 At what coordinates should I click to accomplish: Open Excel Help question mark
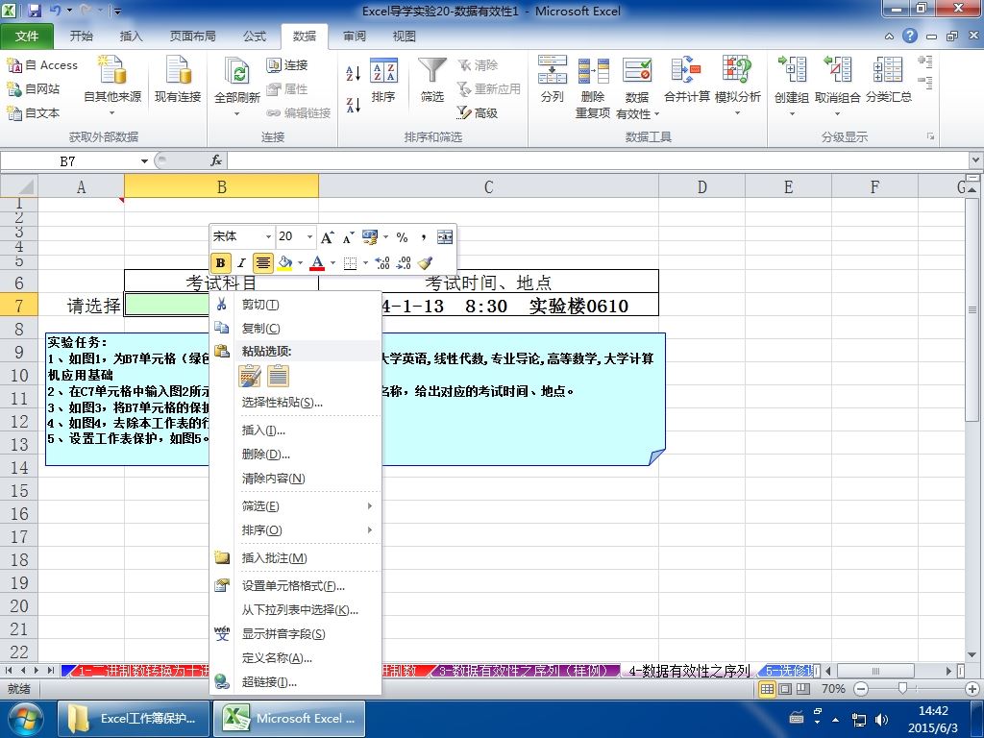click(910, 36)
